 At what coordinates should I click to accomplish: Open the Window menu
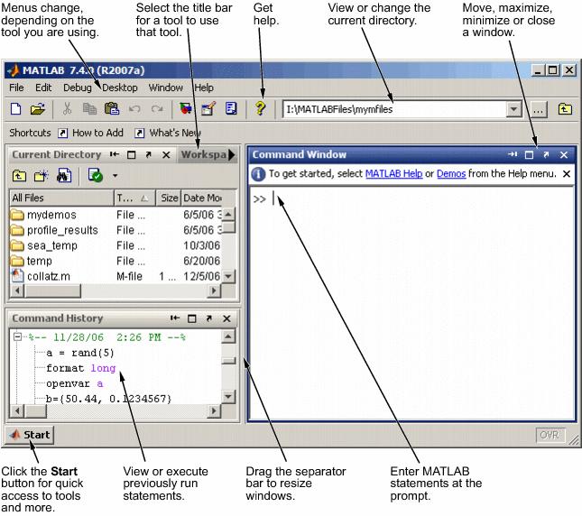click(165, 88)
